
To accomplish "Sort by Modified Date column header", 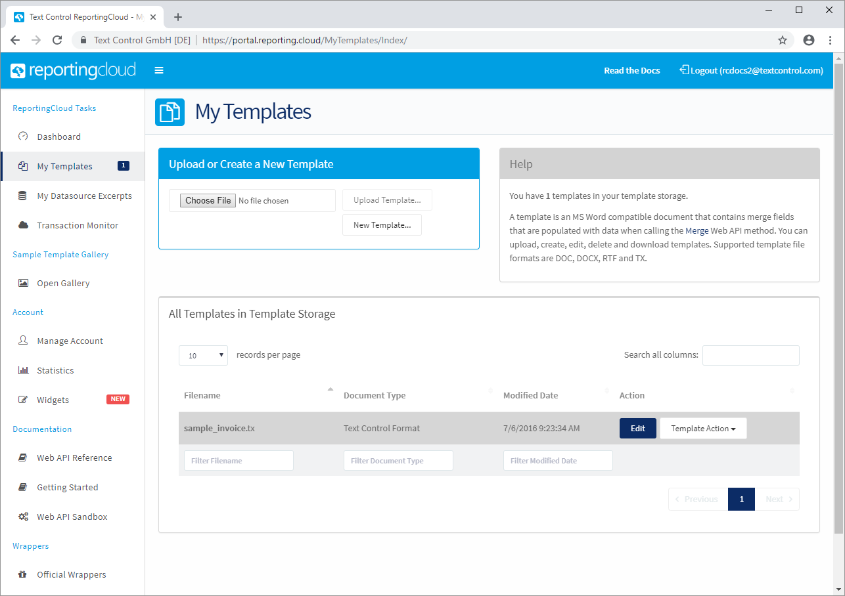I will (x=556, y=395).
